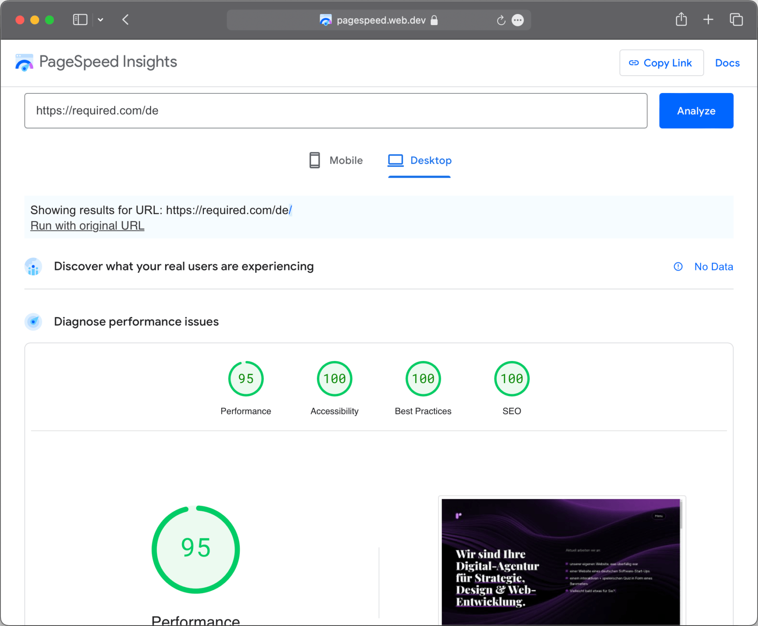Click the lock icon in the address bar
The height and width of the screenshot is (626, 758).
click(x=433, y=20)
